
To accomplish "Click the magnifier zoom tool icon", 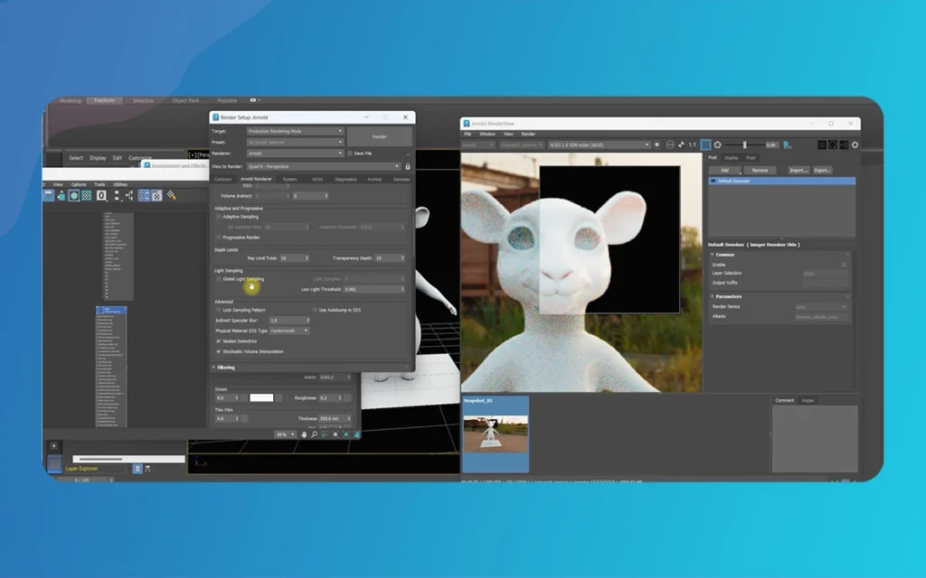I will pyautogui.click(x=314, y=434).
